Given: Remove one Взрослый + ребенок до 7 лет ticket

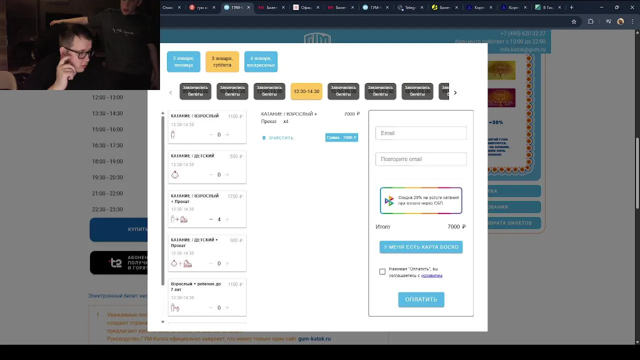Looking at the screenshot, I should (211, 308).
